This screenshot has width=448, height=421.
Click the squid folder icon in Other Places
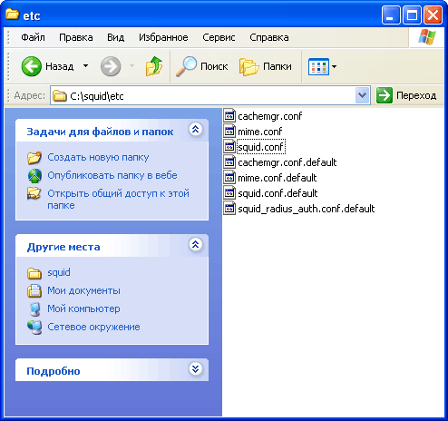click(x=34, y=273)
